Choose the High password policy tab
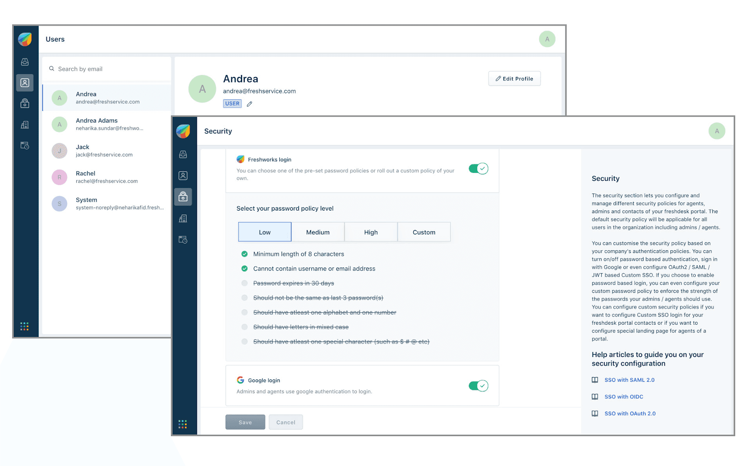This screenshot has width=745, height=466. (371, 232)
